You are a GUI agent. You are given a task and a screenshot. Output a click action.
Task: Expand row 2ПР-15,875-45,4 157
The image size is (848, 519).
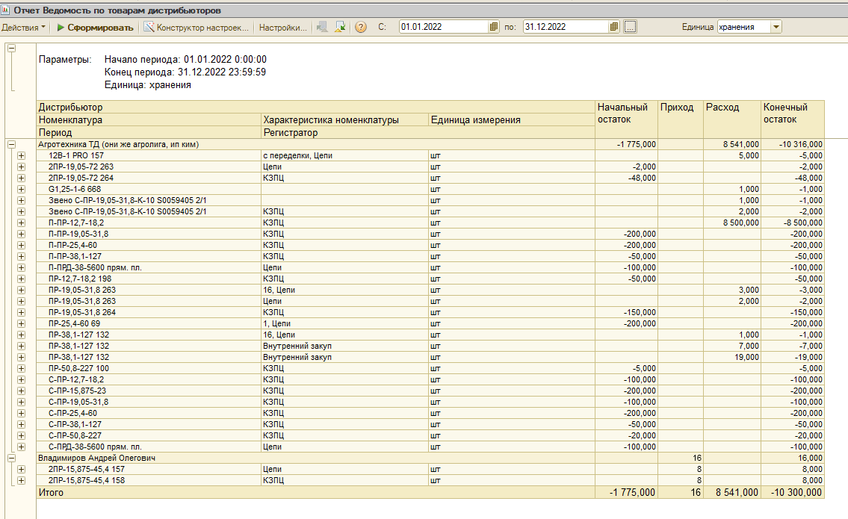click(21, 469)
